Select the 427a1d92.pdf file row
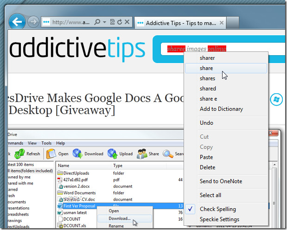The image size is (287, 230). (x=120, y=180)
